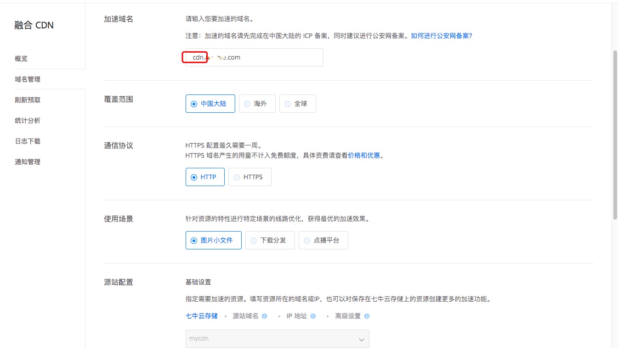Switch to the 七牛云存储 source tab
Screen dimensions: 618x348
point(201,316)
